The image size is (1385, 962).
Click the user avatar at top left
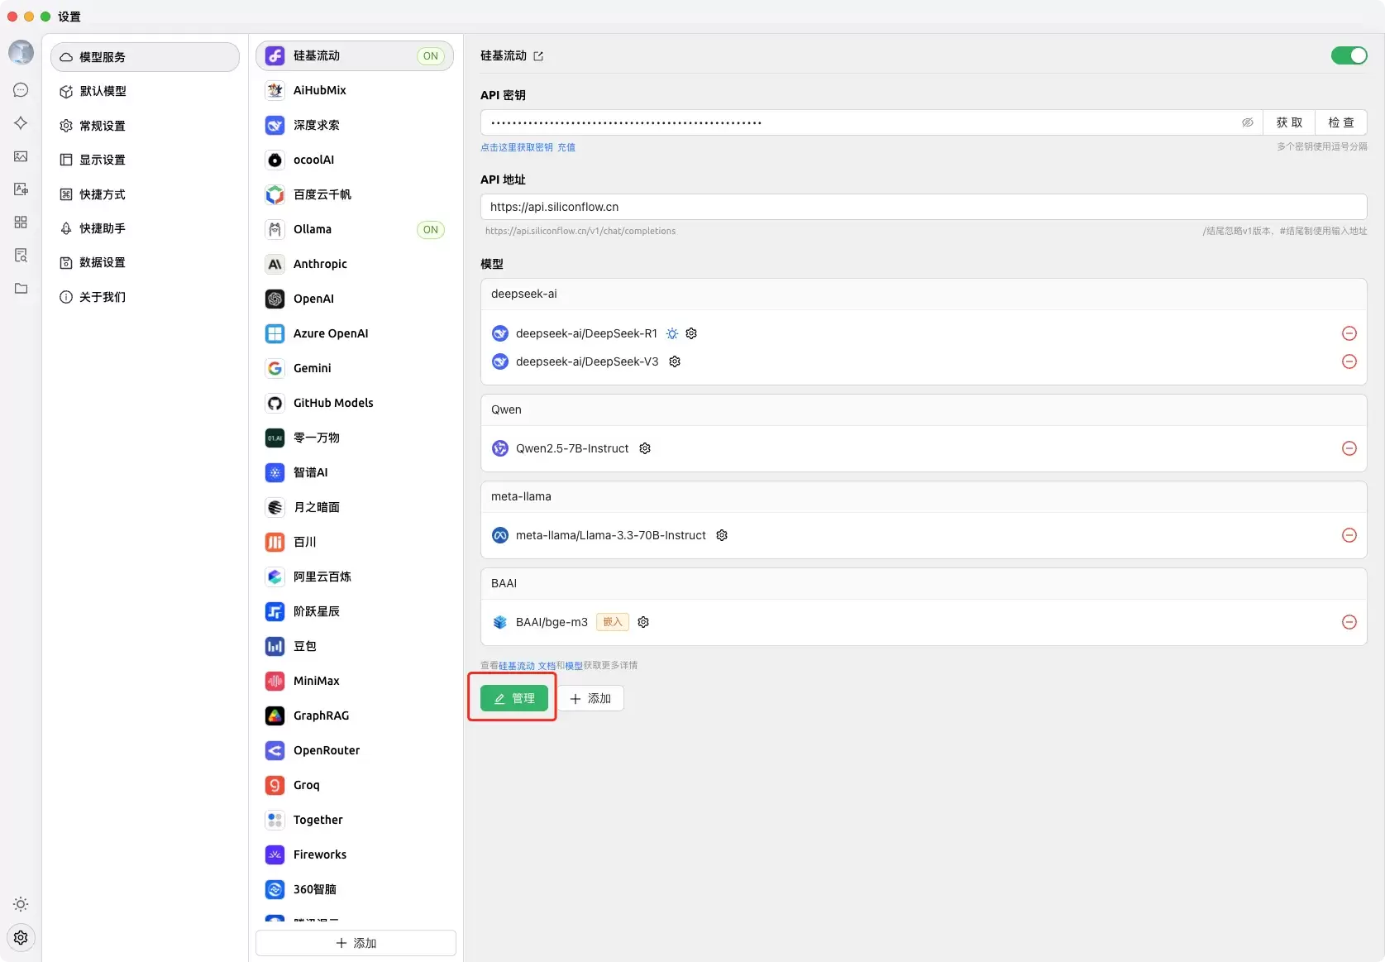[x=21, y=52]
